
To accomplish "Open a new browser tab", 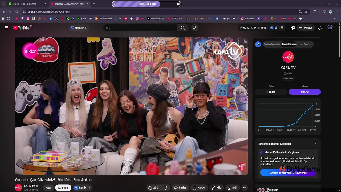I will 94,4.
